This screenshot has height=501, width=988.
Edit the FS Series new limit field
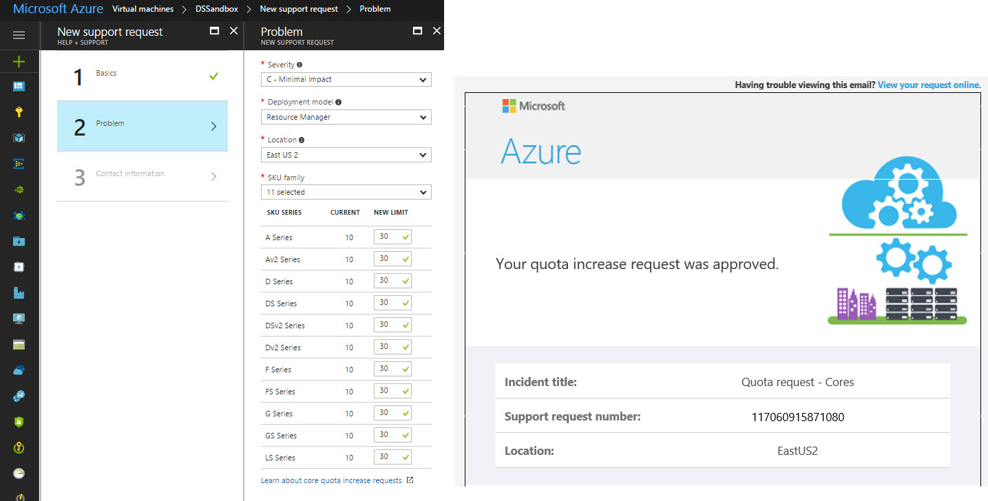(x=392, y=391)
